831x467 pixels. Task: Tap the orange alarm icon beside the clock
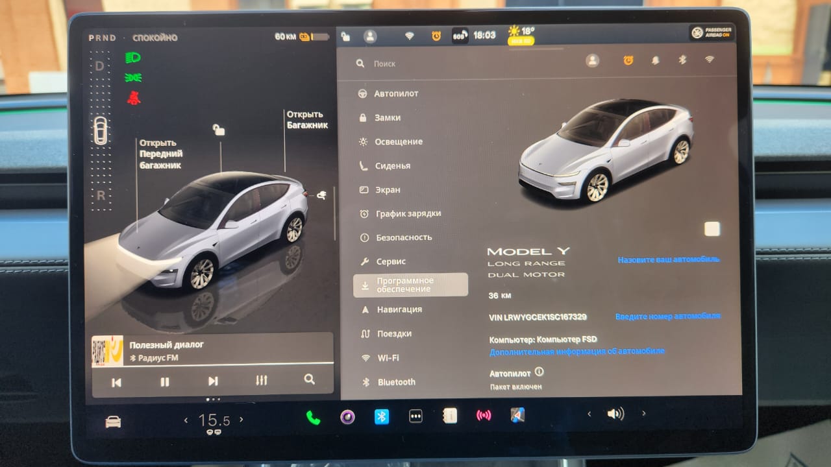(x=436, y=36)
